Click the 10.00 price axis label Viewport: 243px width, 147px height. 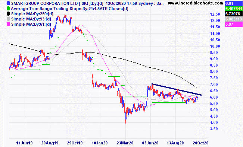click(x=215, y=46)
